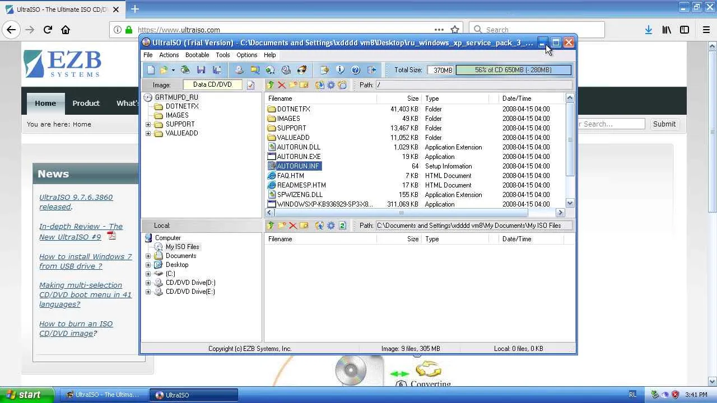Expand the Open button's dropdown arrow
The image size is (717, 403).
(173, 70)
